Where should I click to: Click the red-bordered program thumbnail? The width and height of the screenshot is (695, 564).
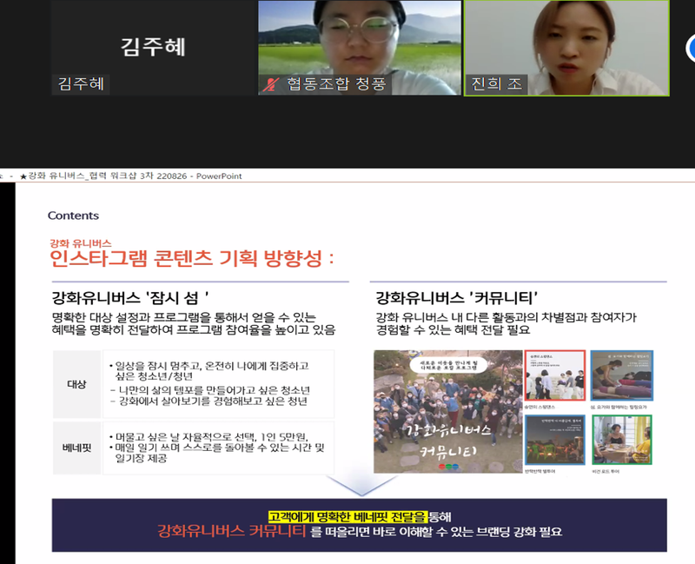coord(553,379)
